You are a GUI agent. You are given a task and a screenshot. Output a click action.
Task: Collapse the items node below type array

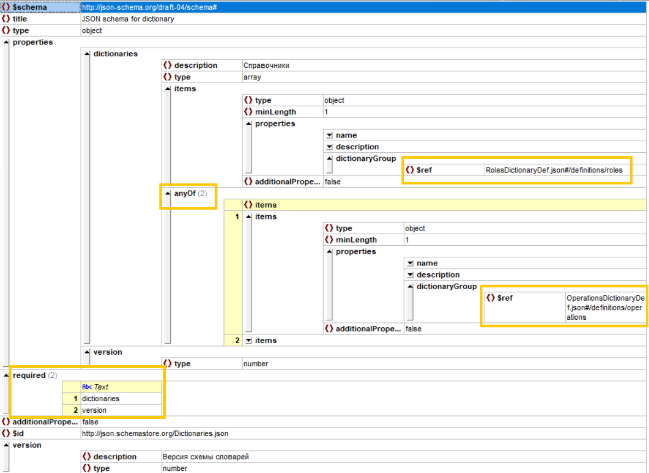click(x=168, y=89)
